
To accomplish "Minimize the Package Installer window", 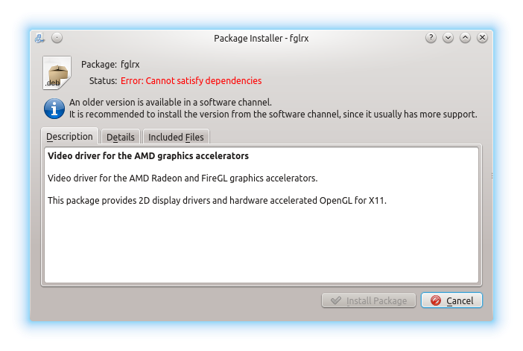I will point(448,38).
